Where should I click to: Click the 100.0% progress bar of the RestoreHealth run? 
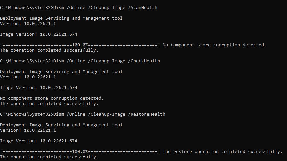point(80,152)
